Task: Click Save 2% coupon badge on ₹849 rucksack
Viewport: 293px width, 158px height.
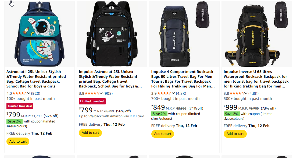Action: click(159, 114)
